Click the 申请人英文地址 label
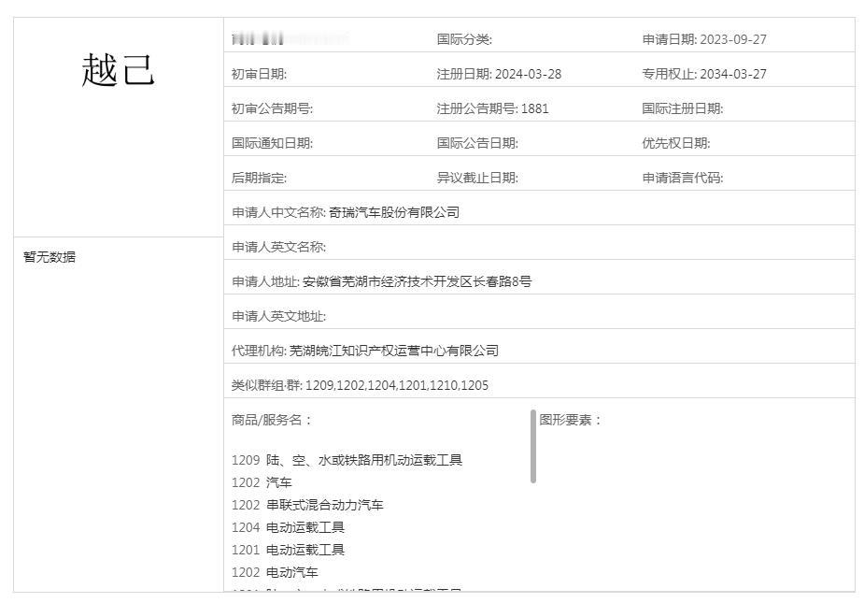Screen dimensions: 864x603 pos(279,316)
